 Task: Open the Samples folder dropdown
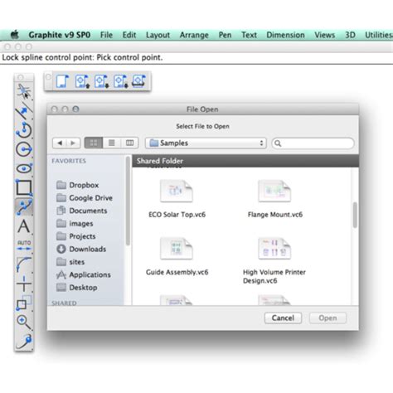[x=206, y=143]
